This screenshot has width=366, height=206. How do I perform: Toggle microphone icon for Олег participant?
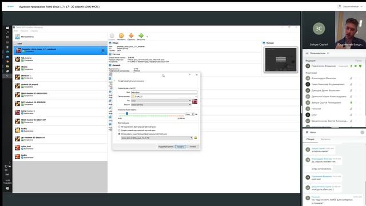(x=351, y=114)
